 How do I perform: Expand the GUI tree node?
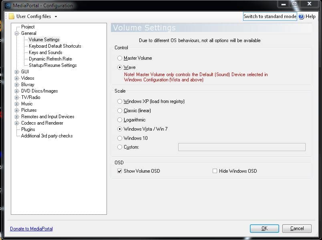(x=16, y=72)
